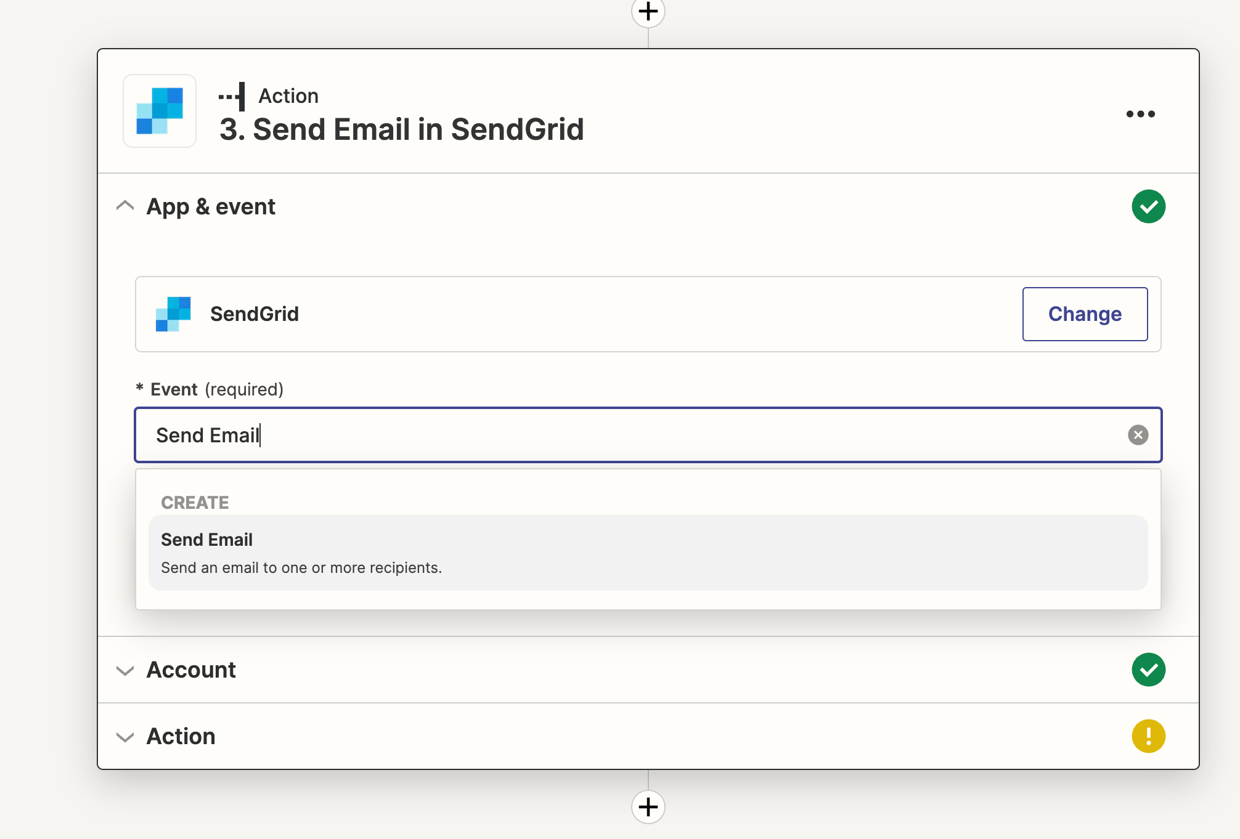Click the CREATE group heading in dropdown
This screenshot has width=1240, height=839.
click(x=195, y=503)
